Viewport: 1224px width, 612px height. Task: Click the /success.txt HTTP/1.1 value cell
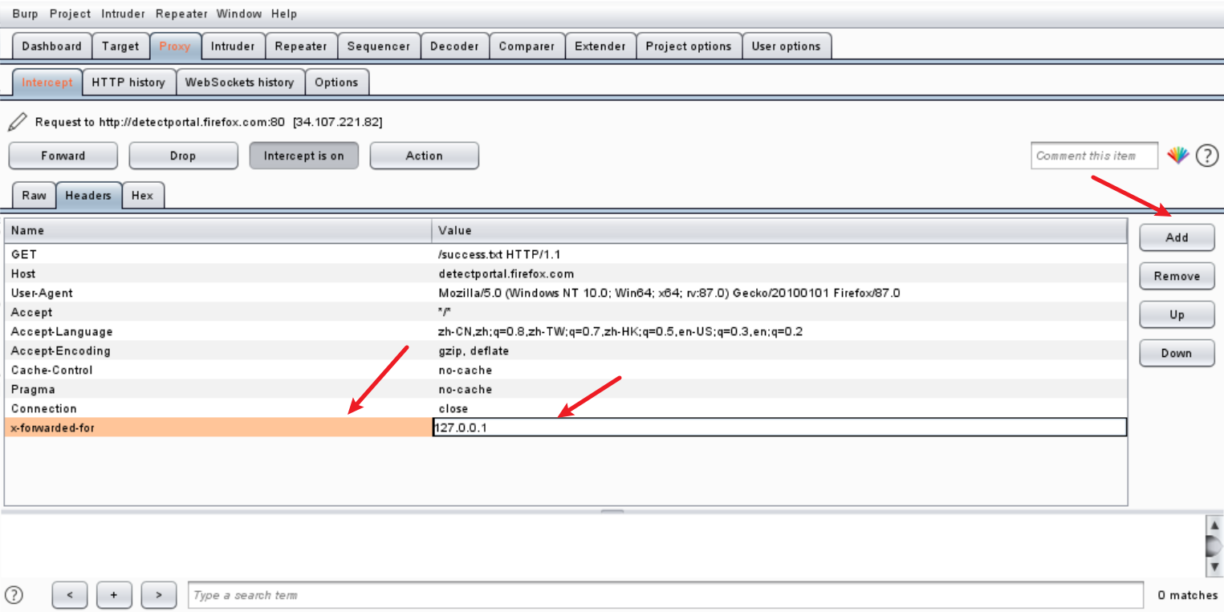[779, 254]
